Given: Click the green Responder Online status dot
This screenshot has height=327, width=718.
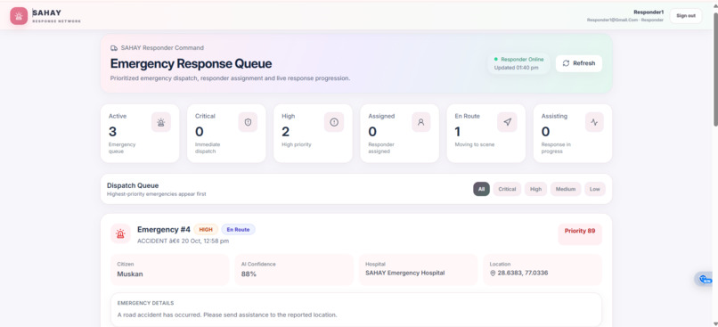Looking at the screenshot, I should tap(496, 60).
